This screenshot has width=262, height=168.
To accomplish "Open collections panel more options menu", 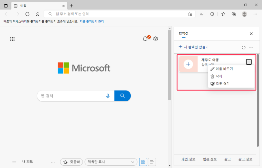I will (251, 47).
